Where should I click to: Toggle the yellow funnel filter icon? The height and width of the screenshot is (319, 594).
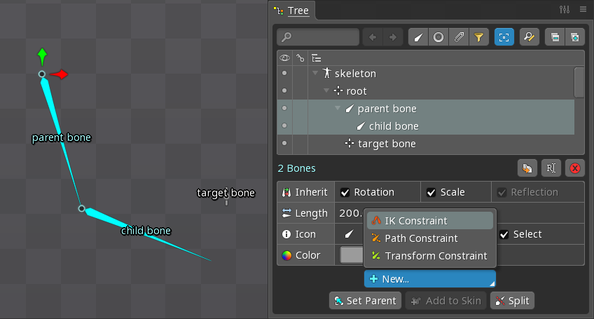point(479,37)
